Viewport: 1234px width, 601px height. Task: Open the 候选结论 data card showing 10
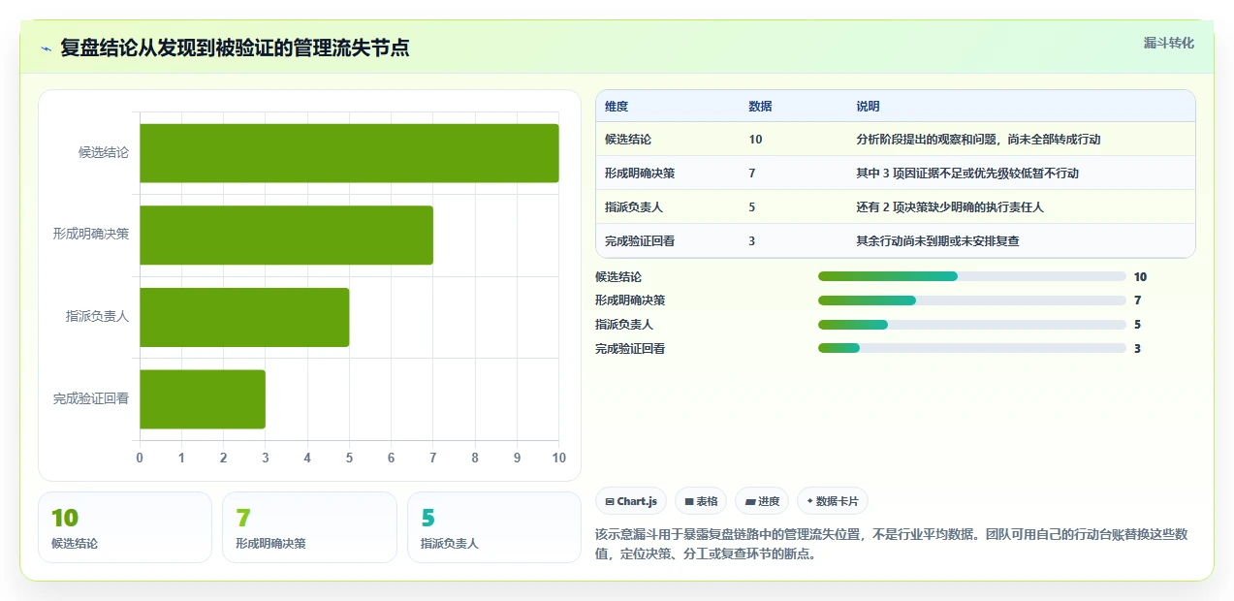125,527
